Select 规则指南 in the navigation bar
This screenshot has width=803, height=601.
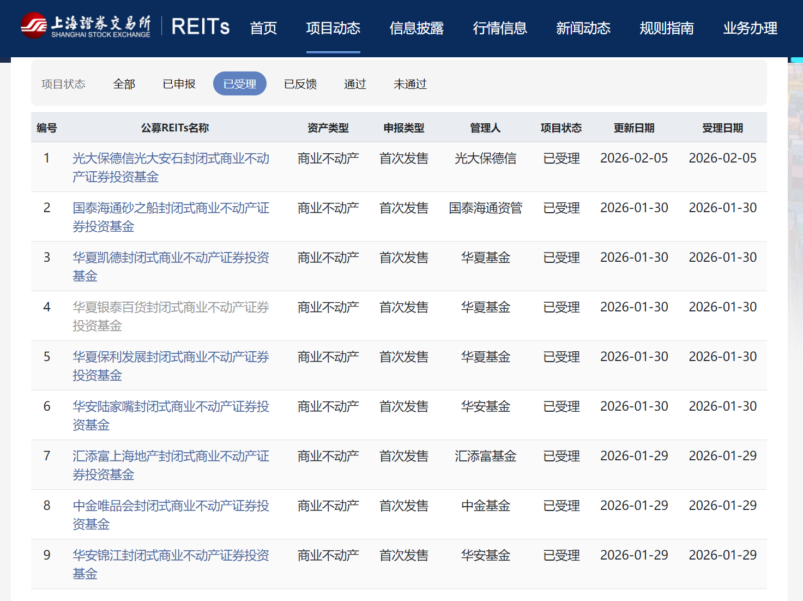click(667, 28)
